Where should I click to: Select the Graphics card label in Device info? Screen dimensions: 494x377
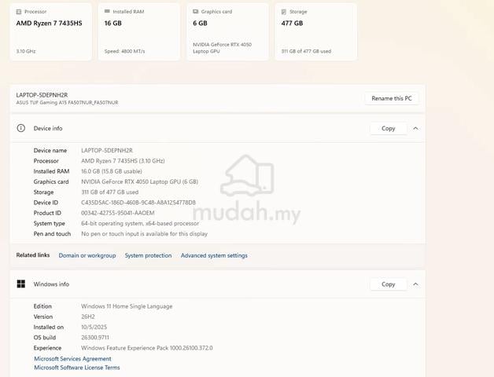point(51,181)
